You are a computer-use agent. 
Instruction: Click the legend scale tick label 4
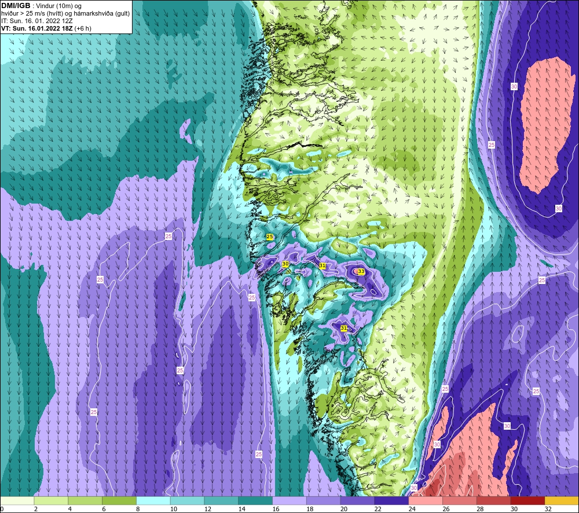coord(70,509)
